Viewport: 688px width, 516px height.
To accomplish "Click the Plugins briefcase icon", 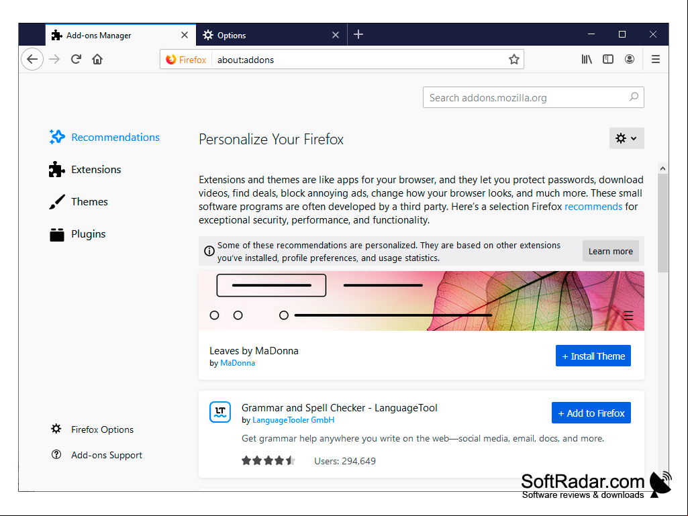I will (57, 234).
